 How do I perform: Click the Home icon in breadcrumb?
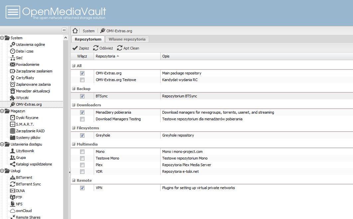tap(75, 31)
